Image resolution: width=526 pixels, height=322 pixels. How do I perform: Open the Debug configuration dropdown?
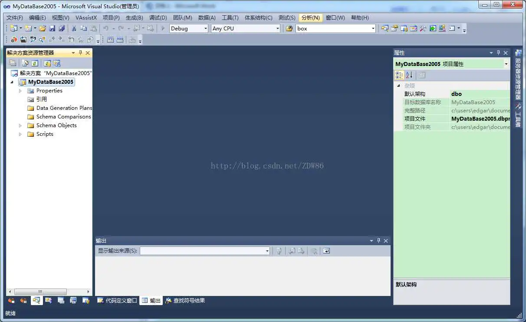pos(206,29)
